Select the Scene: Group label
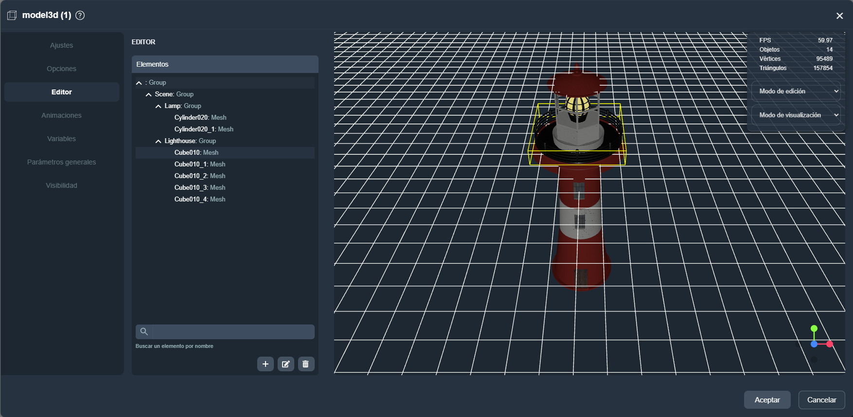853x417 pixels. click(x=174, y=94)
